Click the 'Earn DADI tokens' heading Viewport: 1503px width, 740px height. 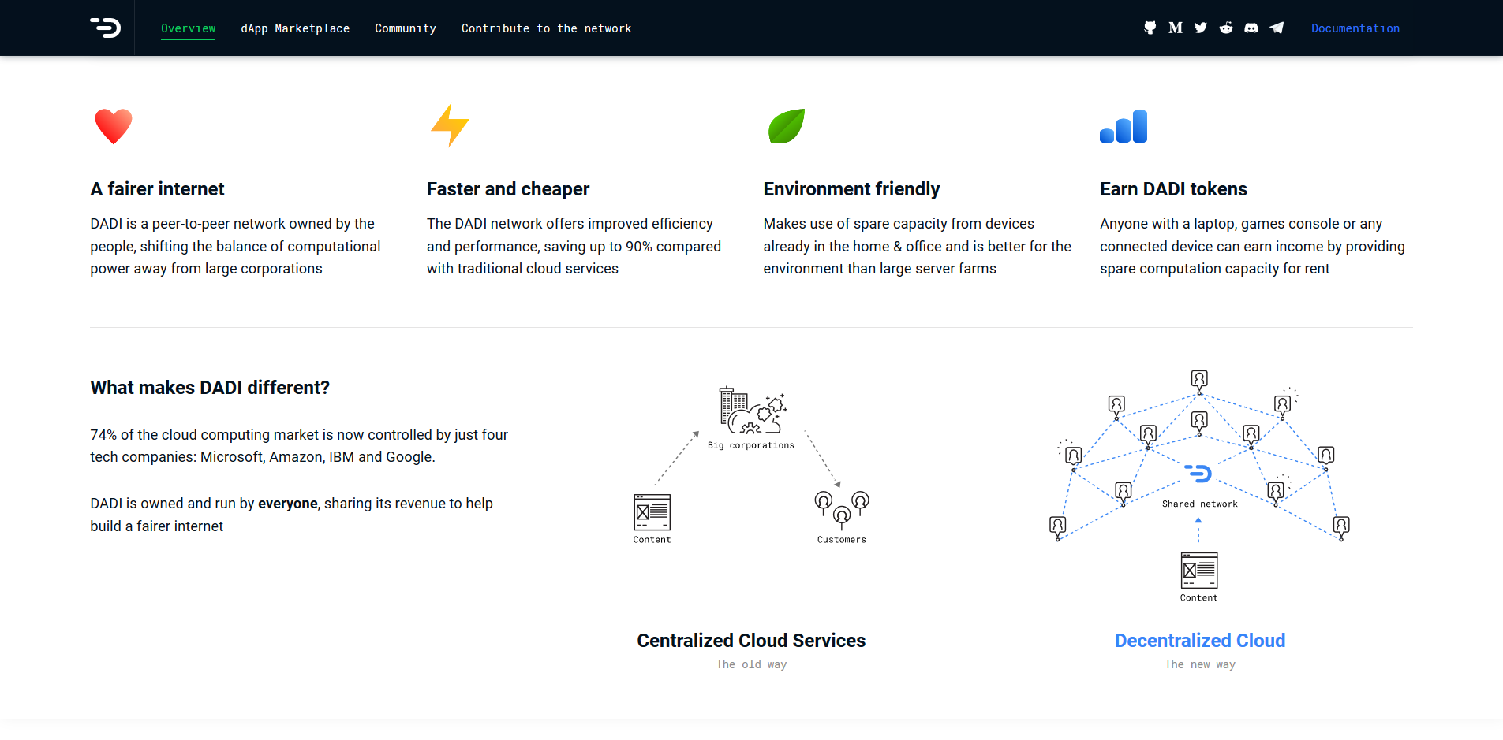point(1173,189)
